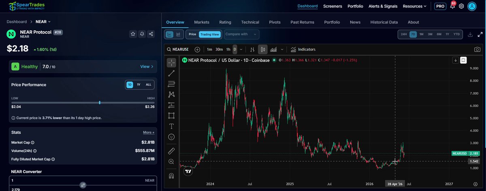Expand Stats with More +
486x191 pixels.
[149, 132]
